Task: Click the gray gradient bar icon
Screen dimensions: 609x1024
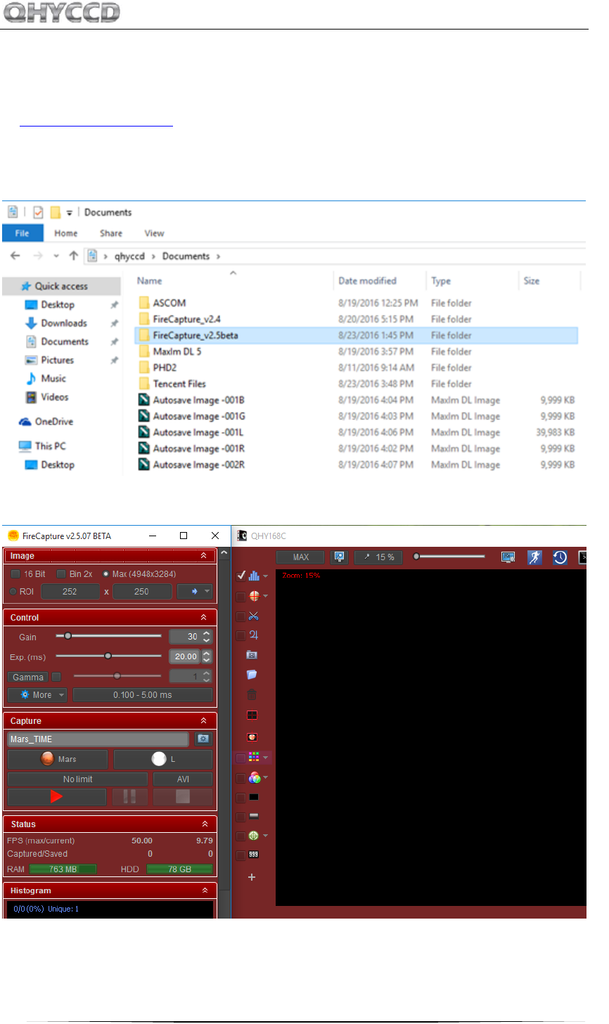Action: [254, 817]
